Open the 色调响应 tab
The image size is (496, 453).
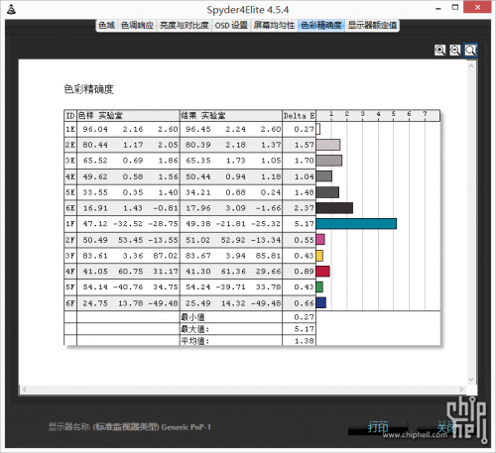coord(137,25)
